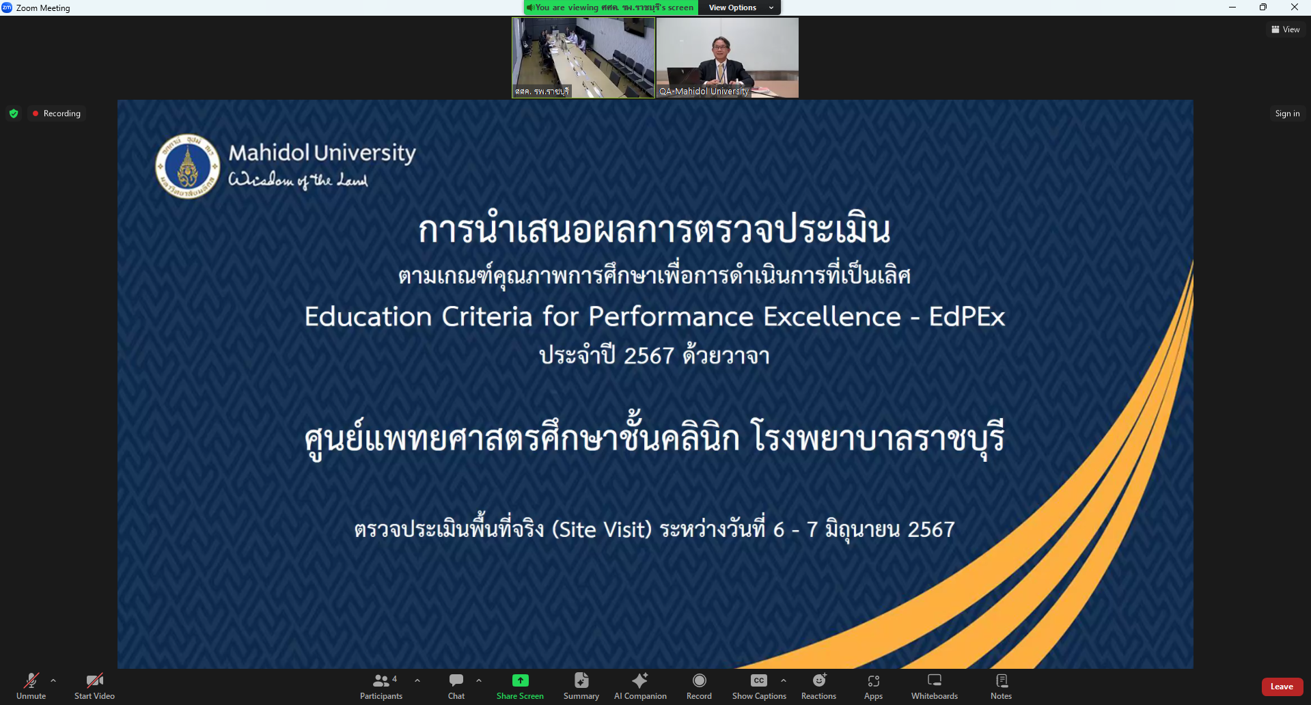The image size is (1311, 705).
Task: Unmute the microphone
Action: pyautogui.click(x=31, y=686)
